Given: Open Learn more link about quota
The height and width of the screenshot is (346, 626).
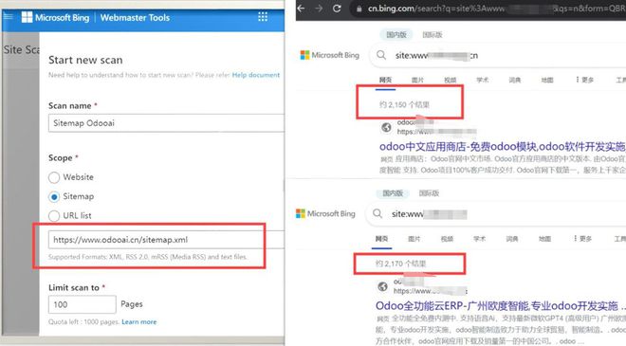Looking at the screenshot, I should (x=138, y=321).
